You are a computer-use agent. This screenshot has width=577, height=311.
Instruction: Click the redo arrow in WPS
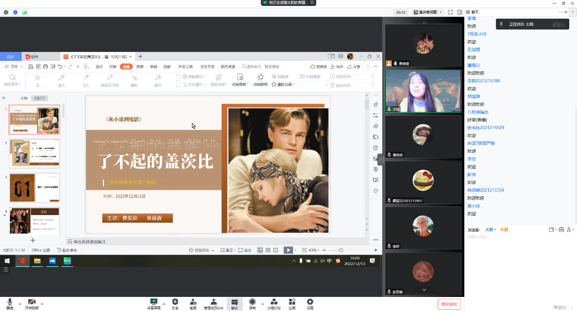pyautogui.click(x=71, y=67)
